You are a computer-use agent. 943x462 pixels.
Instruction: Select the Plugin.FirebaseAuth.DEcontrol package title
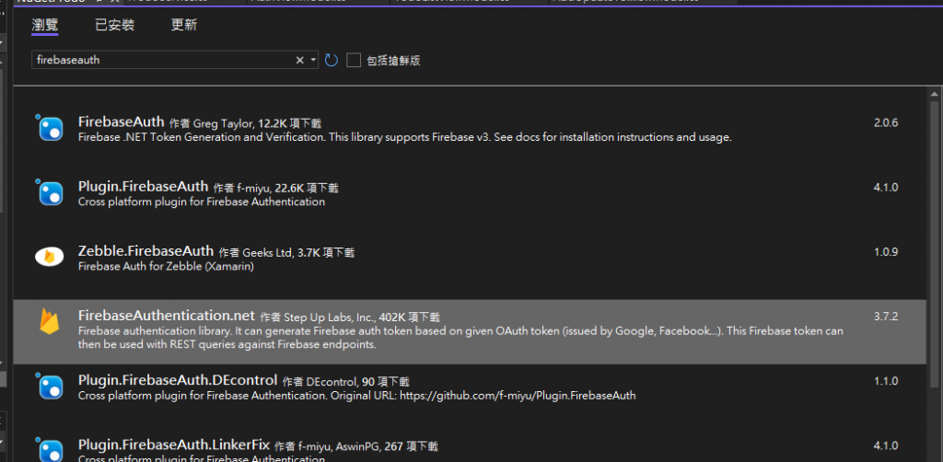(x=178, y=380)
